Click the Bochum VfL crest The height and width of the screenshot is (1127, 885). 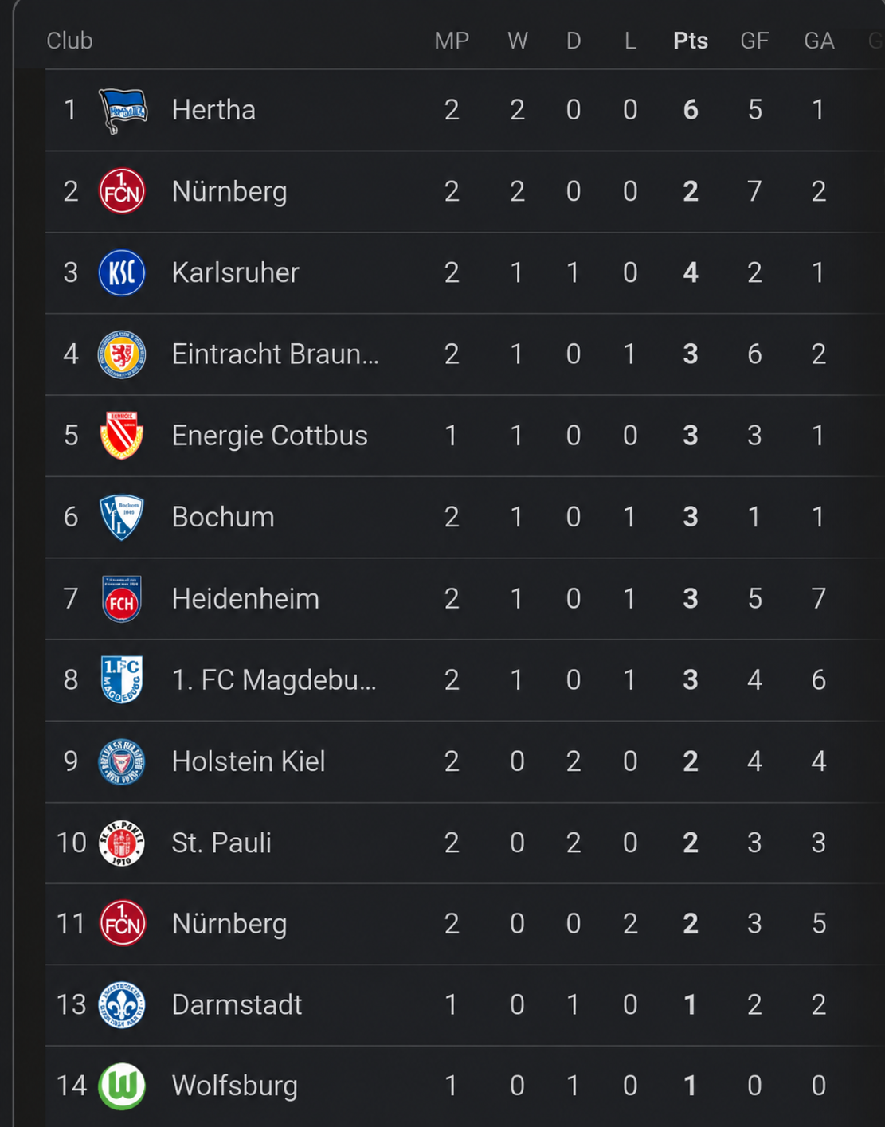(x=122, y=517)
